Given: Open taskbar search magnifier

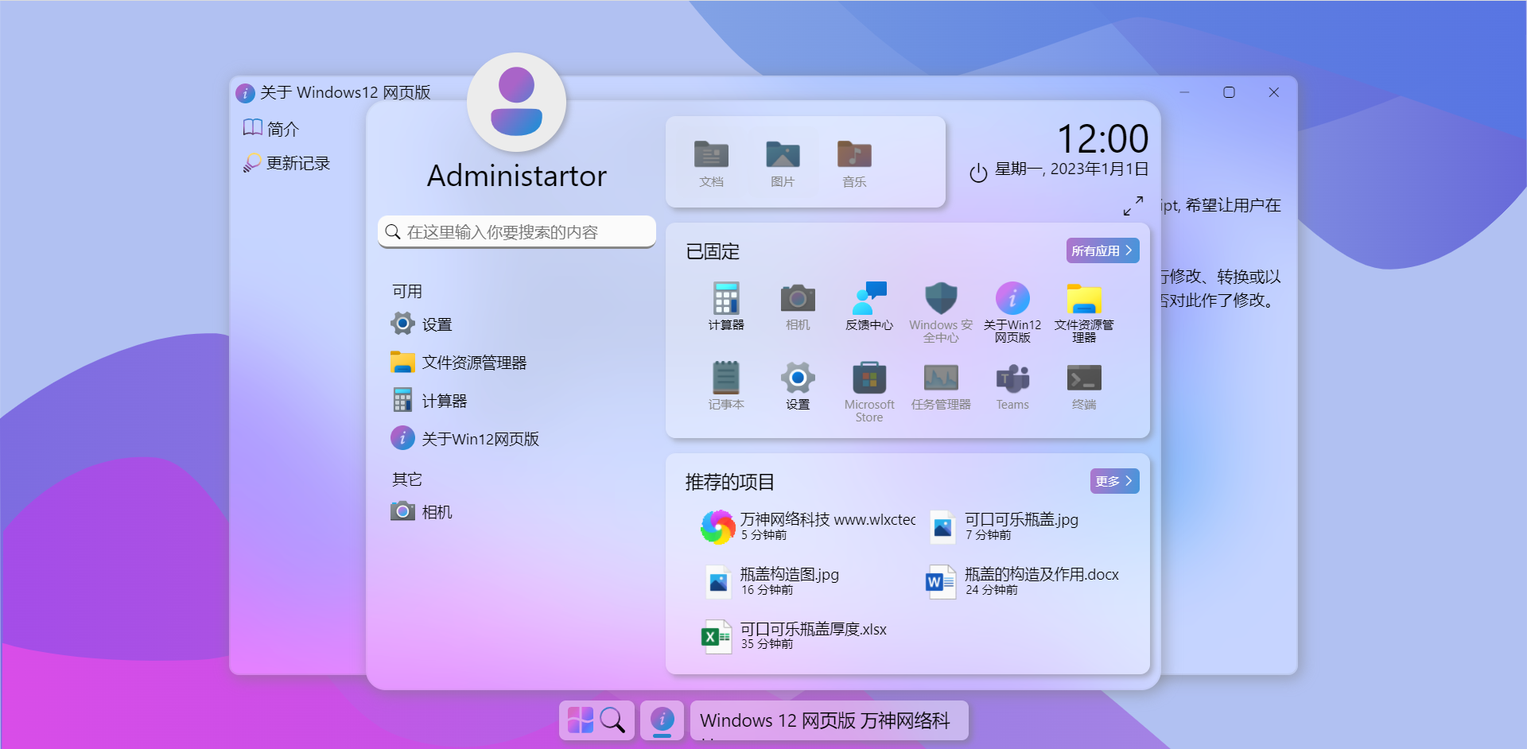Looking at the screenshot, I should 612,720.
